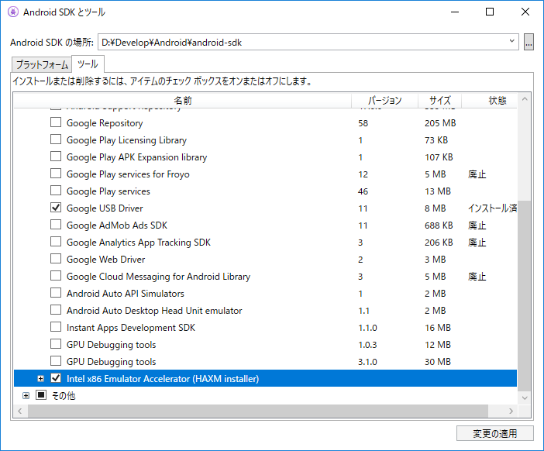The image size is (544, 451).
Task: Check the Google Repository checkbox
Action: [56, 122]
